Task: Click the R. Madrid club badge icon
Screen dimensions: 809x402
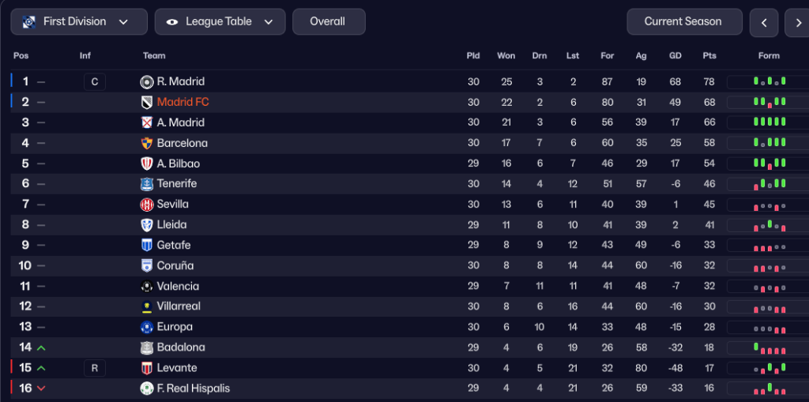Action: [146, 82]
